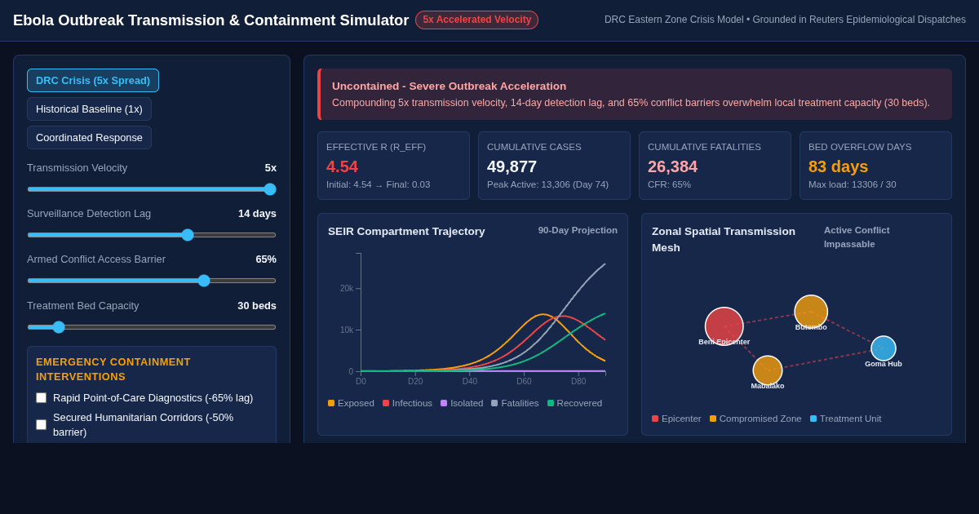
Task: Click the Recovered legend swatch
Action: pyautogui.click(x=551, y=403)
